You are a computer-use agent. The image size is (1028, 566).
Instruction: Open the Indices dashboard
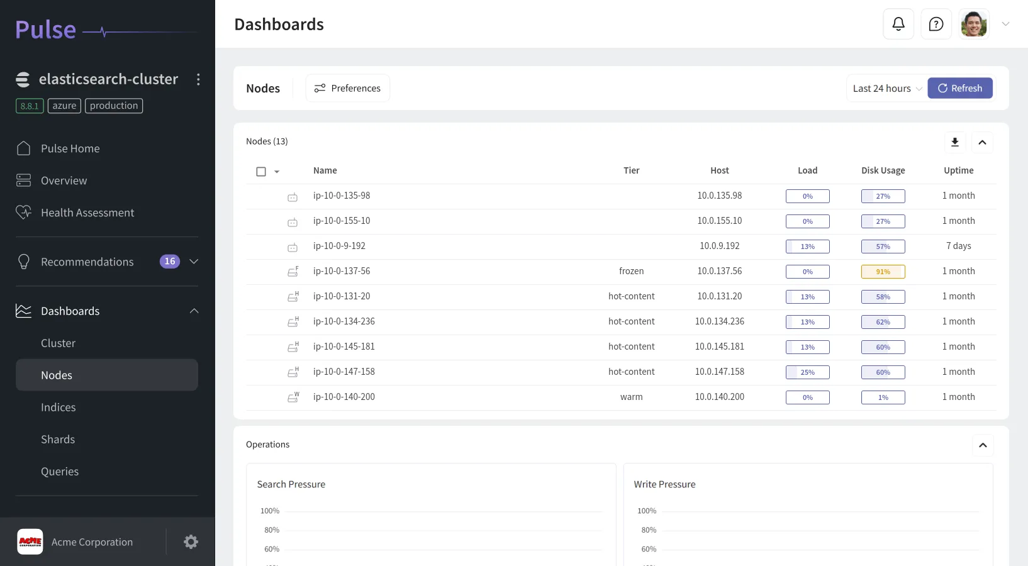[x=59, y=408]
